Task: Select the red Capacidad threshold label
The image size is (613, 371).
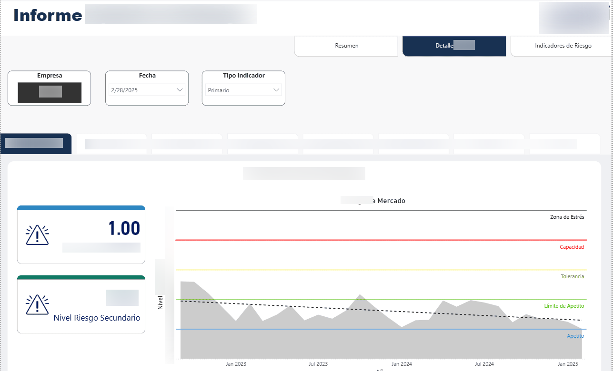Action: click(572, 247)
